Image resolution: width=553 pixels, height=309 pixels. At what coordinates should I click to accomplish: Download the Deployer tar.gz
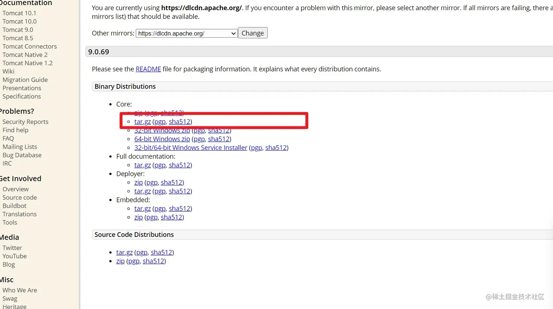point(142,191)
